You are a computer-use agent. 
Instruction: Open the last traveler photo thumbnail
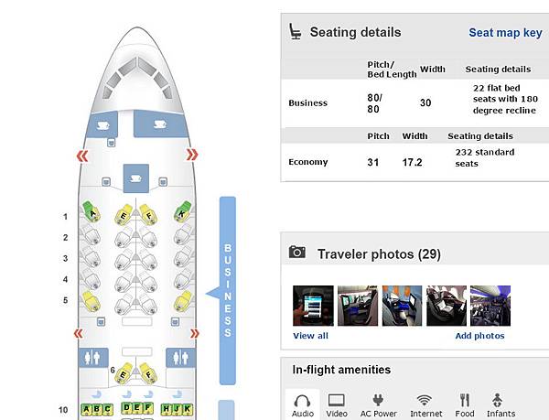pos(490,306)
